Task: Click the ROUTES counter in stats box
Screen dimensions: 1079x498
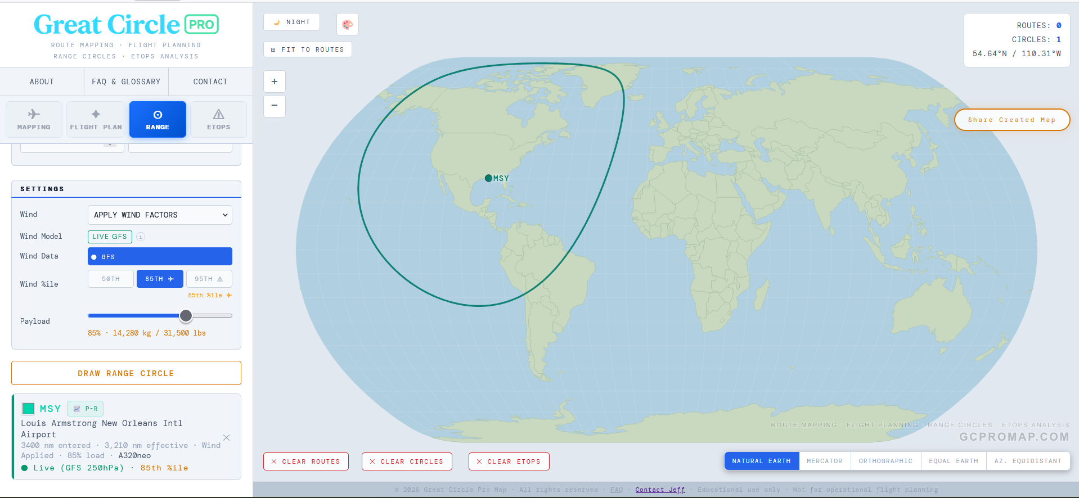Action: tap(1038, 25)
